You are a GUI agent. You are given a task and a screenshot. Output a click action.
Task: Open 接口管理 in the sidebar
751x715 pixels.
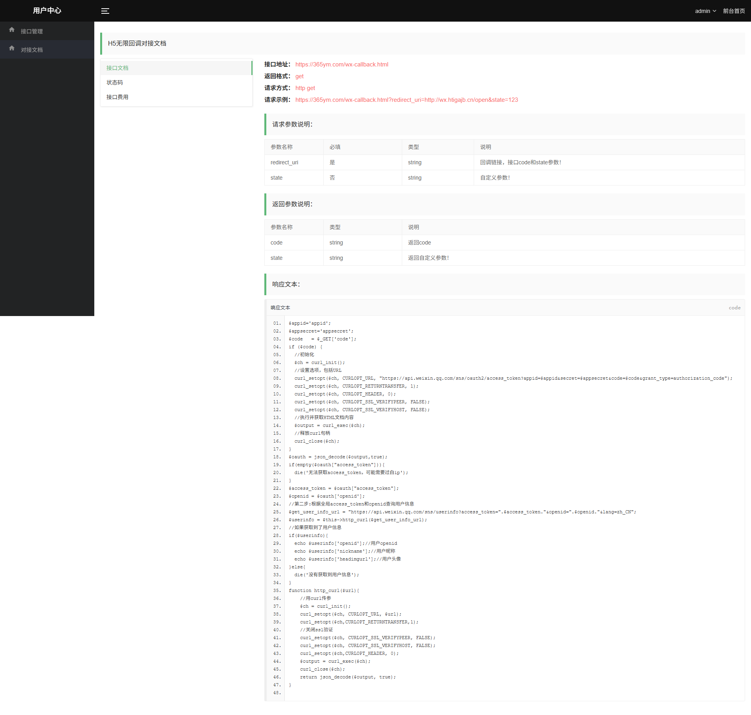32,31
